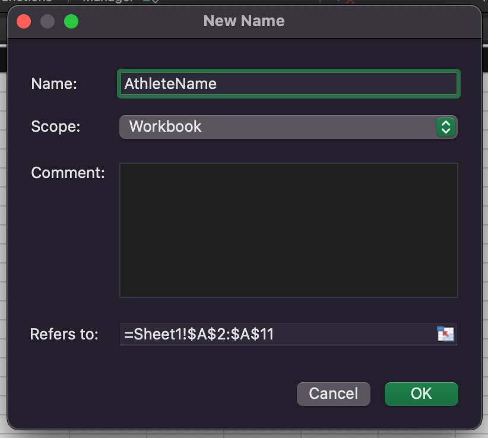Click the gray minimize window button

tap(47, 21)
